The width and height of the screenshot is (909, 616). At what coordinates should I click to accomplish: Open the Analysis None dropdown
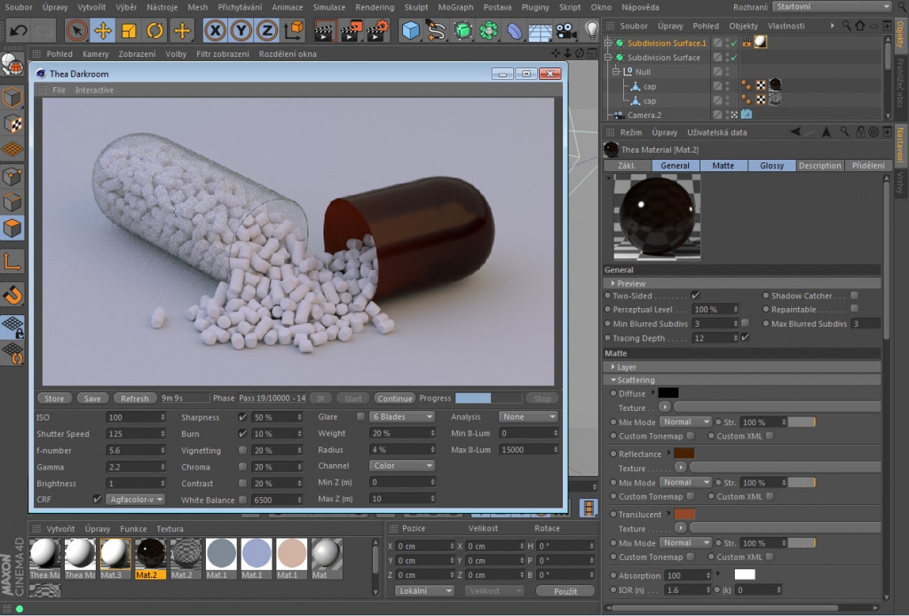pyautogui.click(x=529, y=416)
